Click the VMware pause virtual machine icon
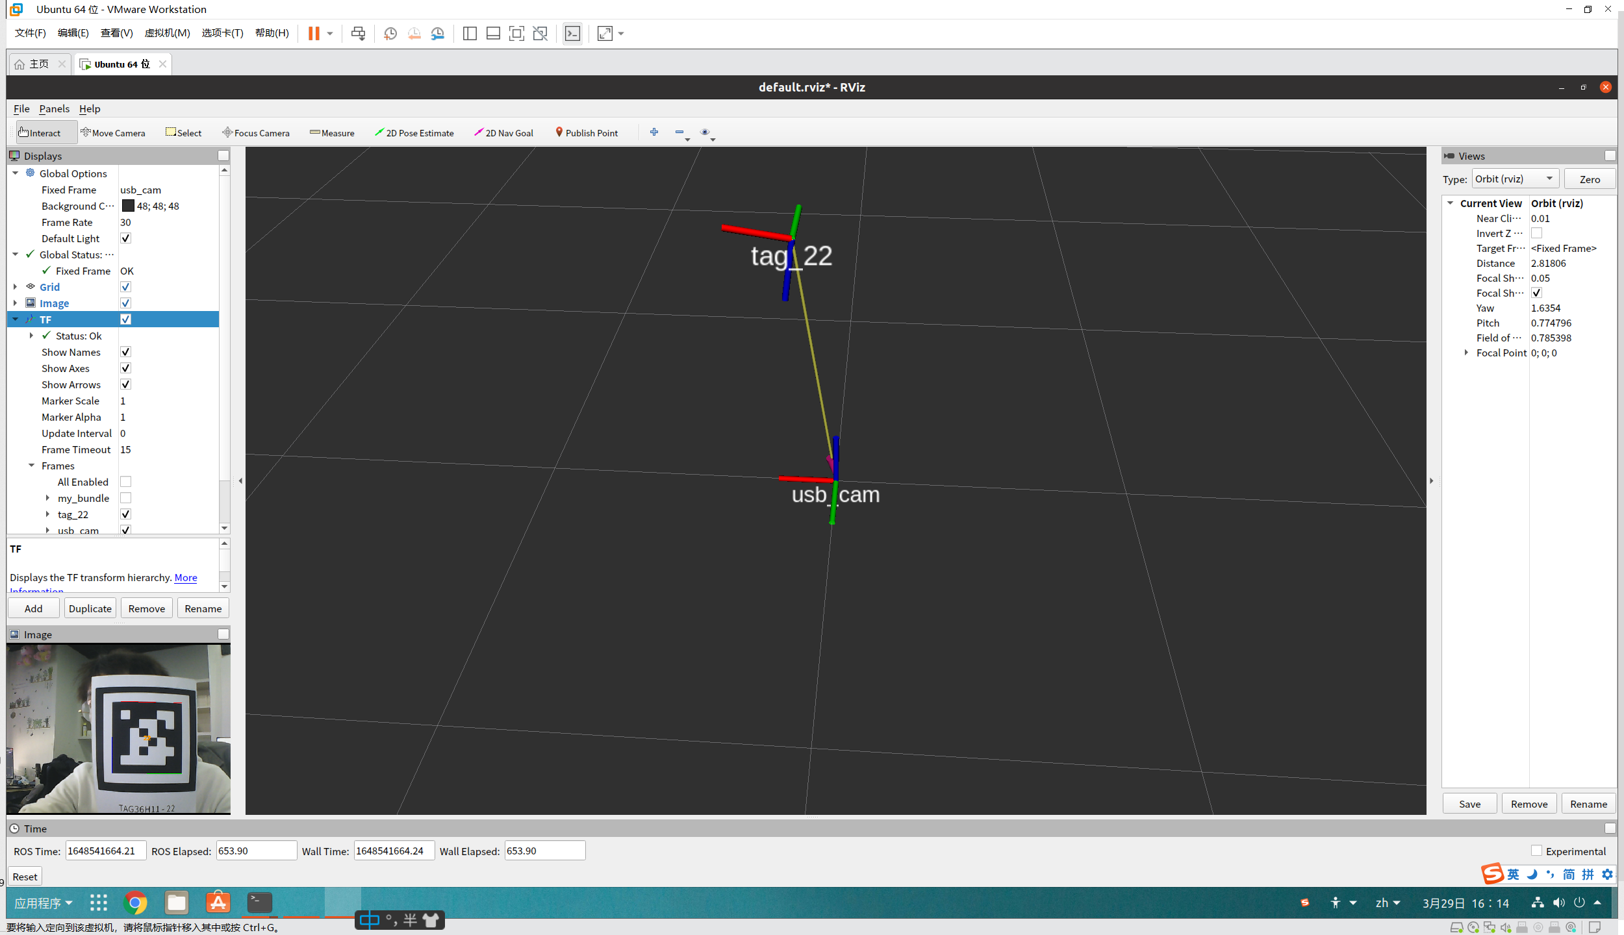1624x935 pixels. pyautogui.click(x=314, y=34)
